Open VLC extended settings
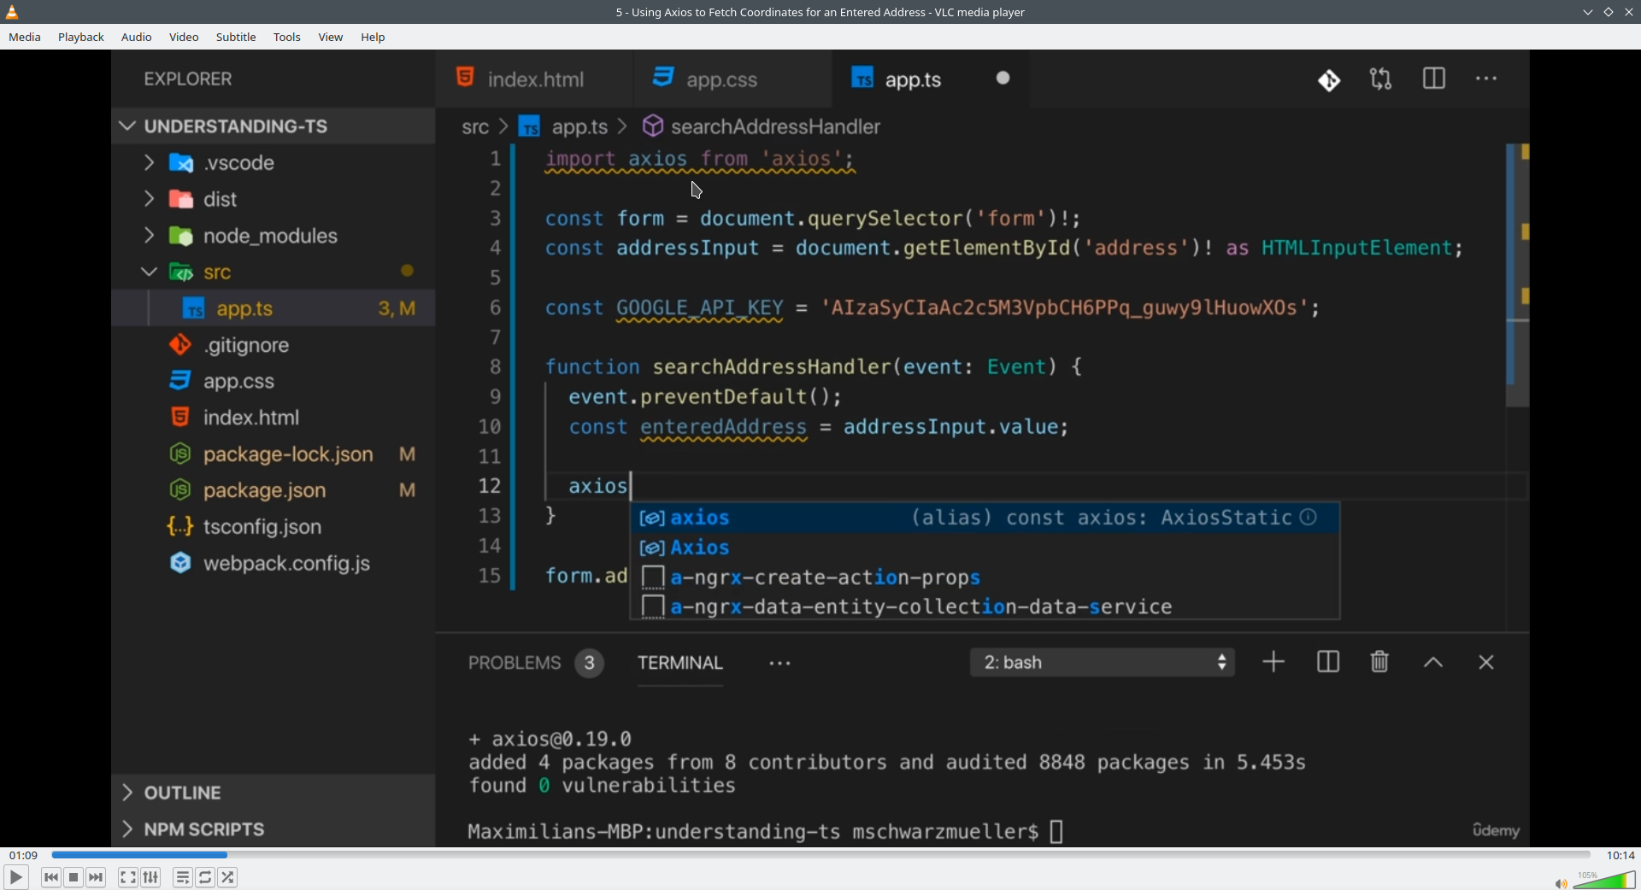 coord(150,877)
